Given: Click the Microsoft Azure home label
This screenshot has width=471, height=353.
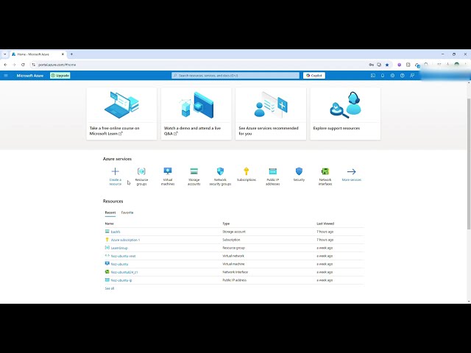Looking at the screenshot, I should coord(30,76).
